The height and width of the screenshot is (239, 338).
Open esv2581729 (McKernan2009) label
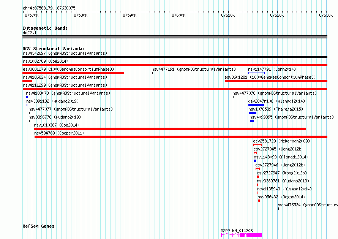click(x=281, y=141)
